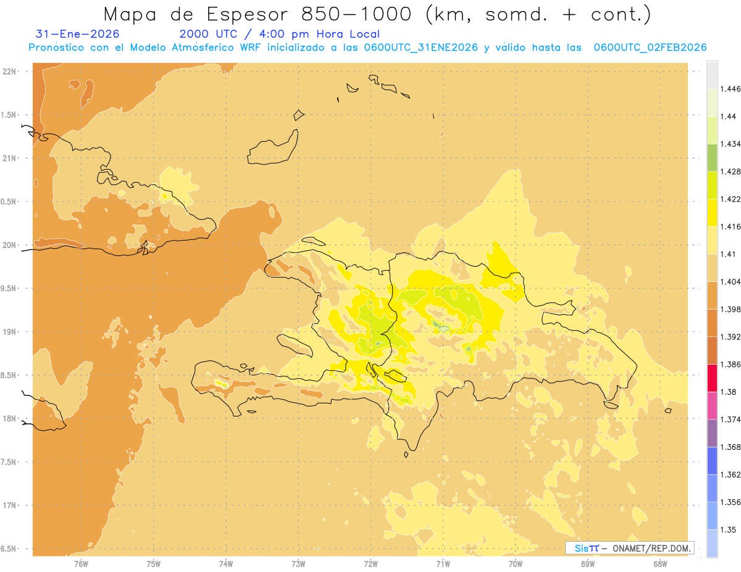Click the valid-until time '0600UTC_02FEB2026'

click(650, 48)
